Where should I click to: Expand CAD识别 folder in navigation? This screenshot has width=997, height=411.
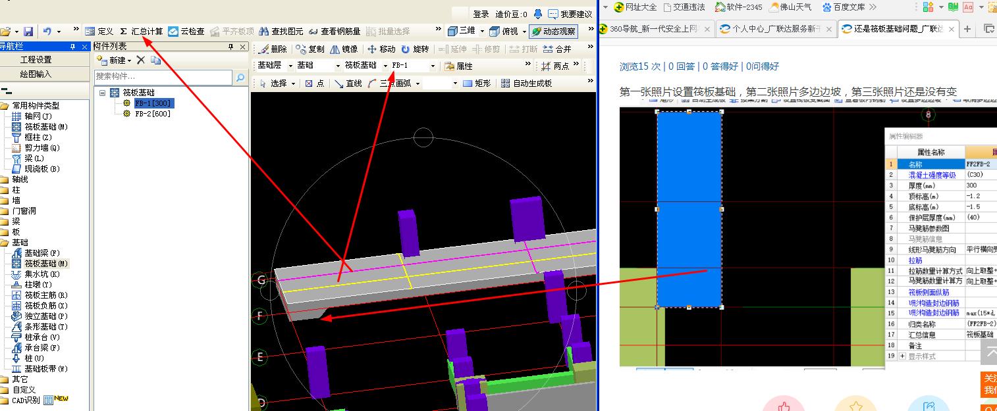point(26,400)
